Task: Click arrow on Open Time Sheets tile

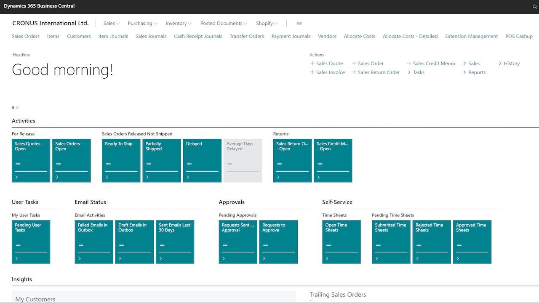Action: click(x=327, y=258)
